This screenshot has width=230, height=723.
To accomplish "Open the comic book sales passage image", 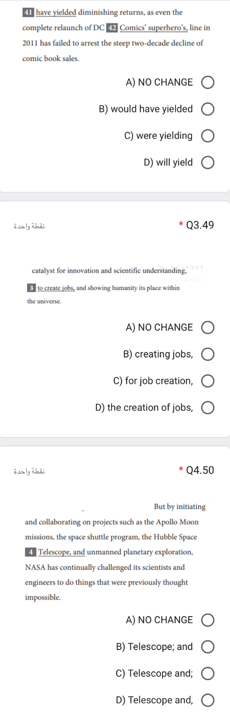I will coord(115,34).
